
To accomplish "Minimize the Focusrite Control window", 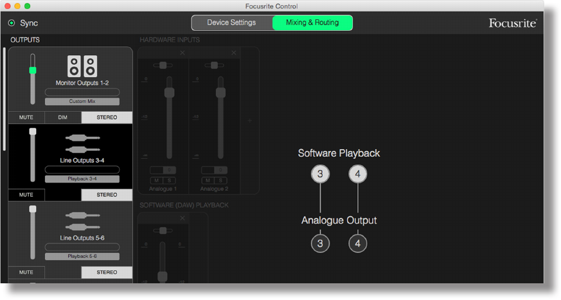I will pyautogui.click(x=17, y=6).
